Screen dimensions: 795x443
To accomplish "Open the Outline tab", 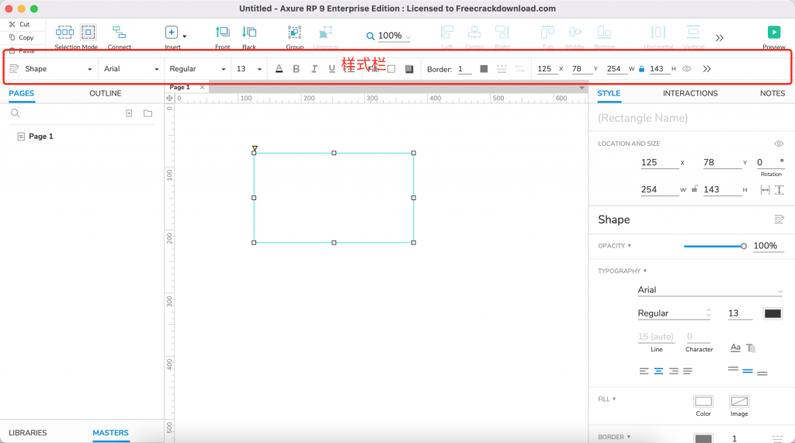I will (105, 93).
